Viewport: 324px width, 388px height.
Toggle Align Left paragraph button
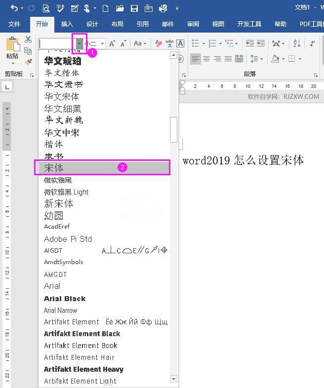point(196,59)
